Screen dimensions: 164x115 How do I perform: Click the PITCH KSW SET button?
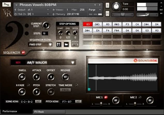click(x=78, y=101)
